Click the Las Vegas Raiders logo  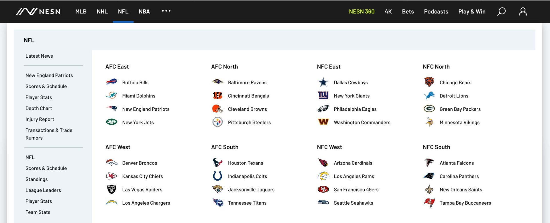(x=111, y=189)
